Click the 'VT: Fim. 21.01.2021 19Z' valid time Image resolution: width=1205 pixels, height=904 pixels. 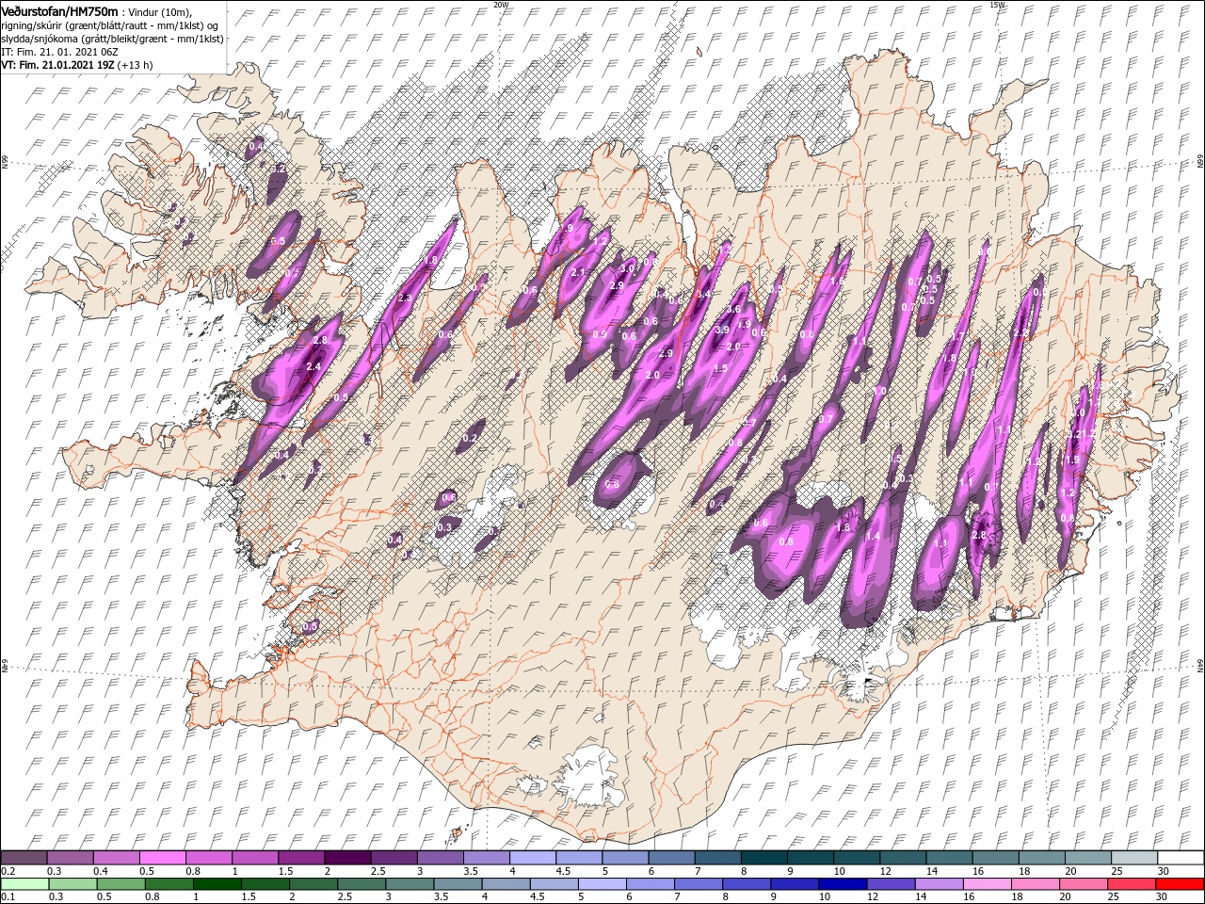[57, 65]
